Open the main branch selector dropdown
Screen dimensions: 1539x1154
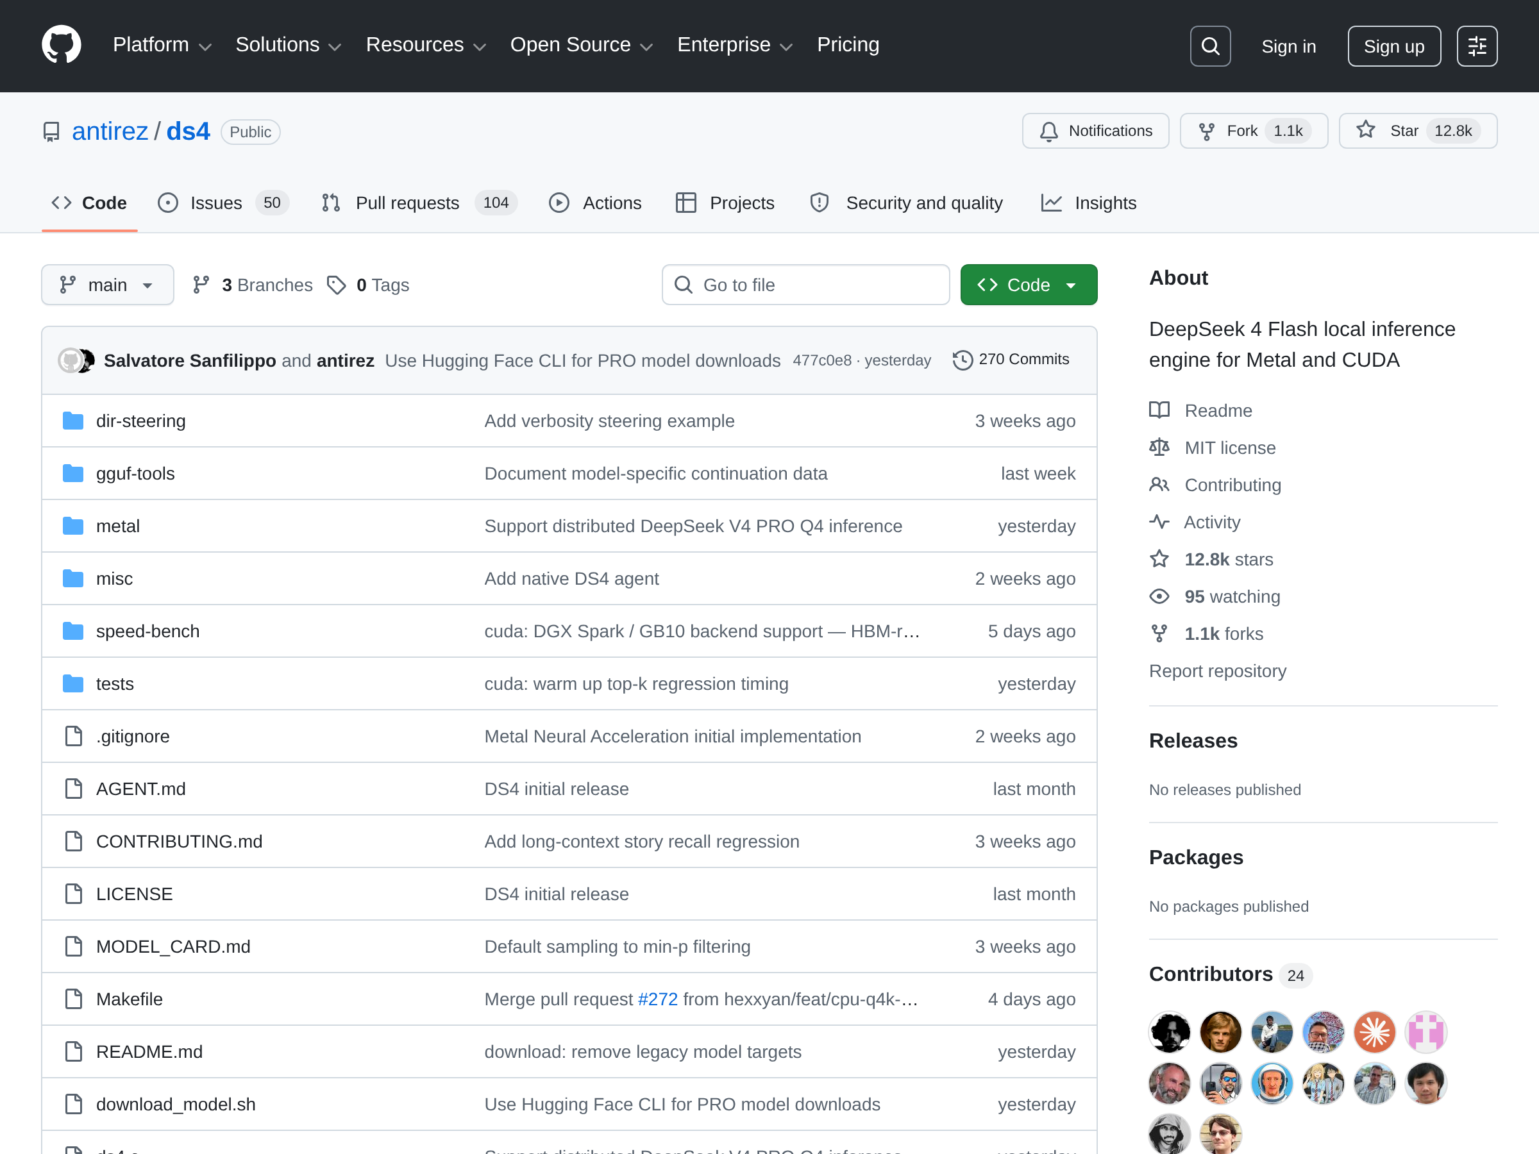(x=107, y=285)
